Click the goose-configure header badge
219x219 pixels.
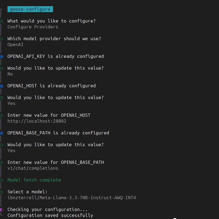(30, 9)
